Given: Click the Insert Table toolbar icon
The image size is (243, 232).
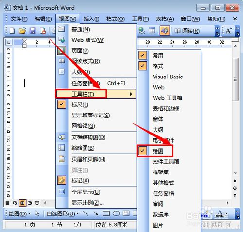Looking at the screenshot, I should 152,31.
